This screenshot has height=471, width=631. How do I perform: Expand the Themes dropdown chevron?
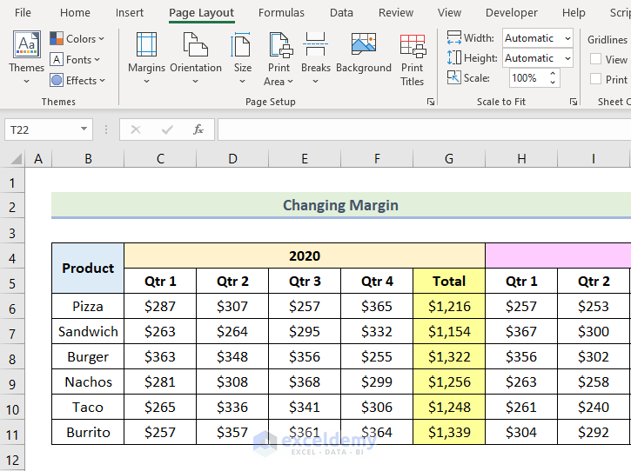(26, 82)
